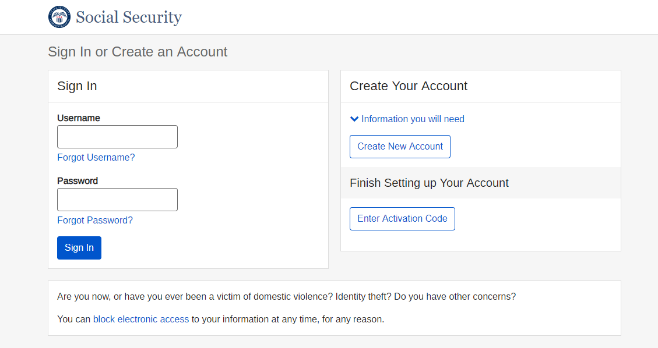Expand the "Information you will need" section
The image size is (658, 348).
click(x=413, y=119)
